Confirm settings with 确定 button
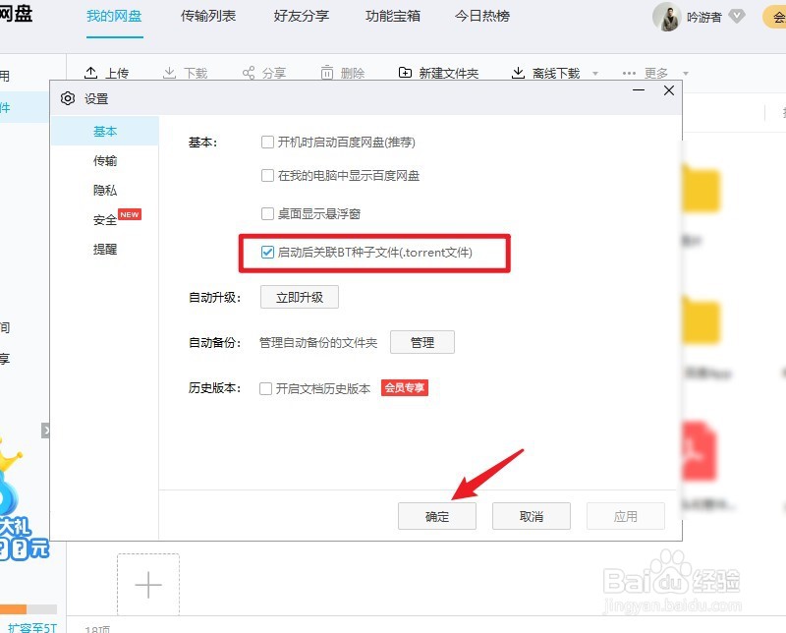This screenshot has width=786, height=633. 436,516
